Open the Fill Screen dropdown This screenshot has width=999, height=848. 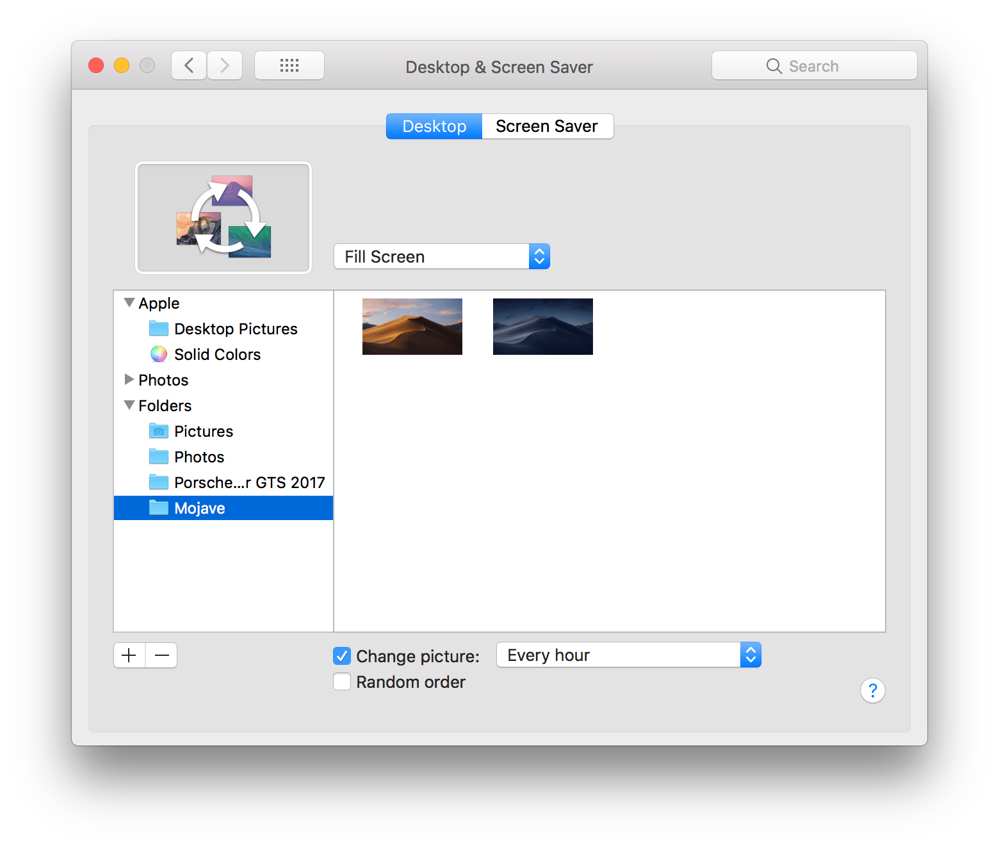[442, 256]
